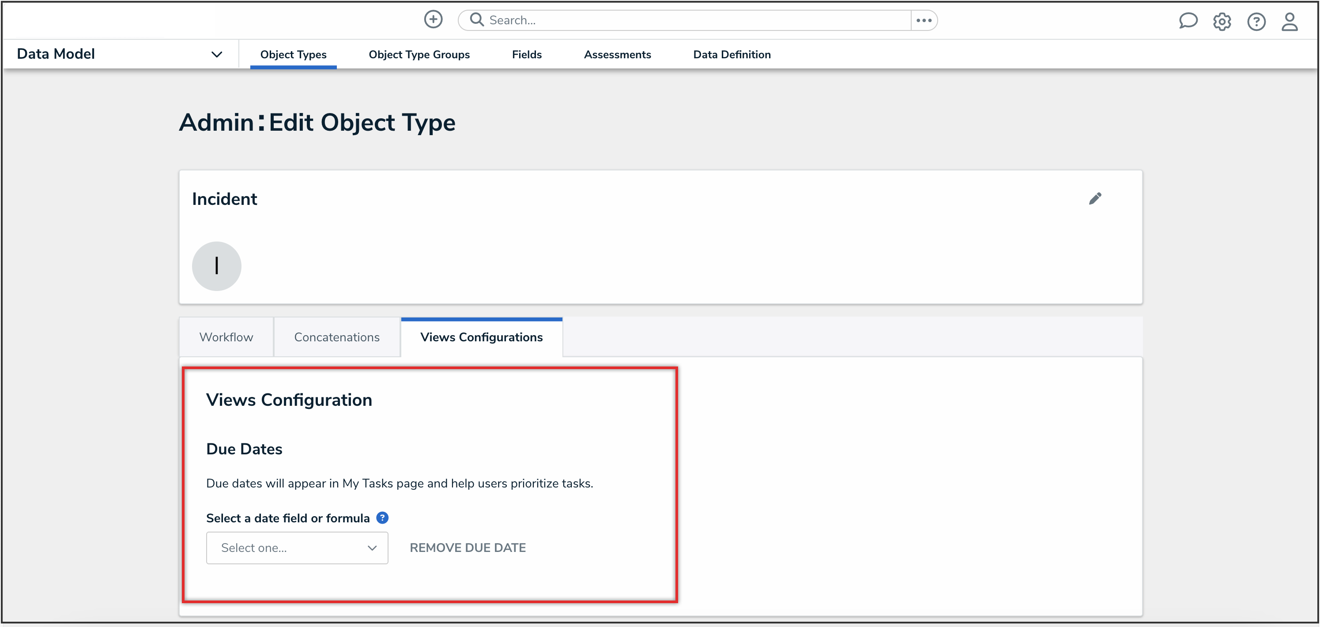The image size is (1320, 627).
Task: Click the help question mark icon
Action: point(1256,22)
